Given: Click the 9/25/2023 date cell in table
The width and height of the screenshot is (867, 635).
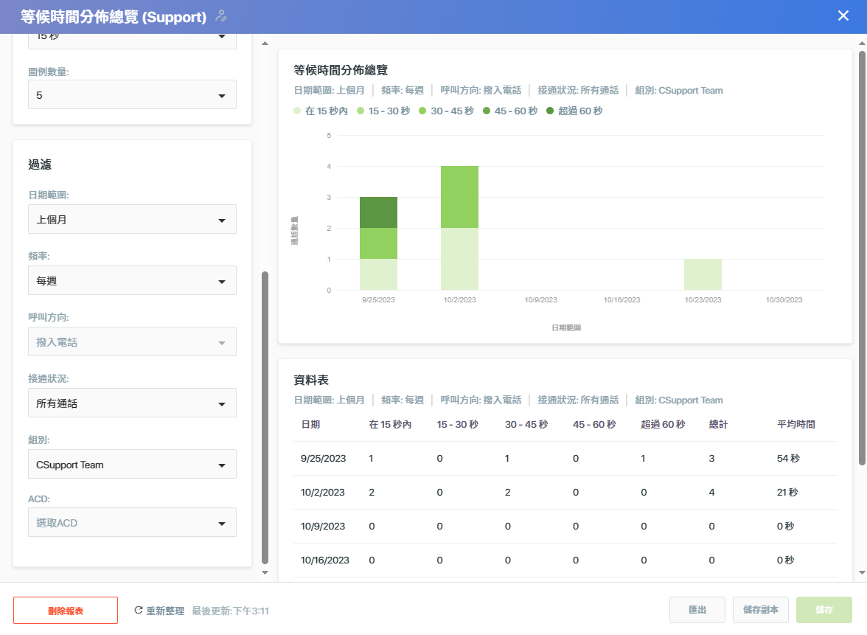Looking at the screenshot, I should [324, 458].
